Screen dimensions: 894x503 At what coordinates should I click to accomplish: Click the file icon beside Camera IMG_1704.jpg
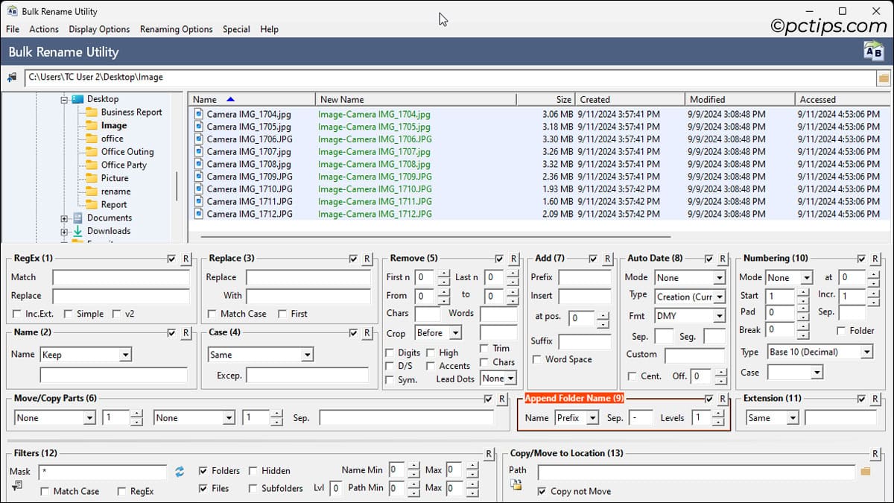198,115
